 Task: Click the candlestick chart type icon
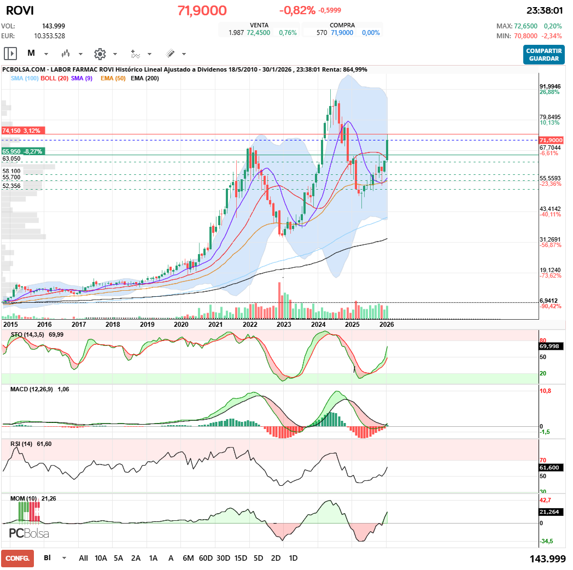click(x=66, y=54)
